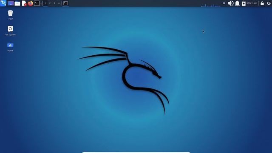Open the terminal emulator launcher
Viewport: 272px width, 153px height.
click(x=37, y=3)
